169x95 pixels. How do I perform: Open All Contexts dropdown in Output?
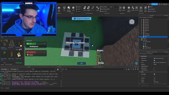(14, 69)
